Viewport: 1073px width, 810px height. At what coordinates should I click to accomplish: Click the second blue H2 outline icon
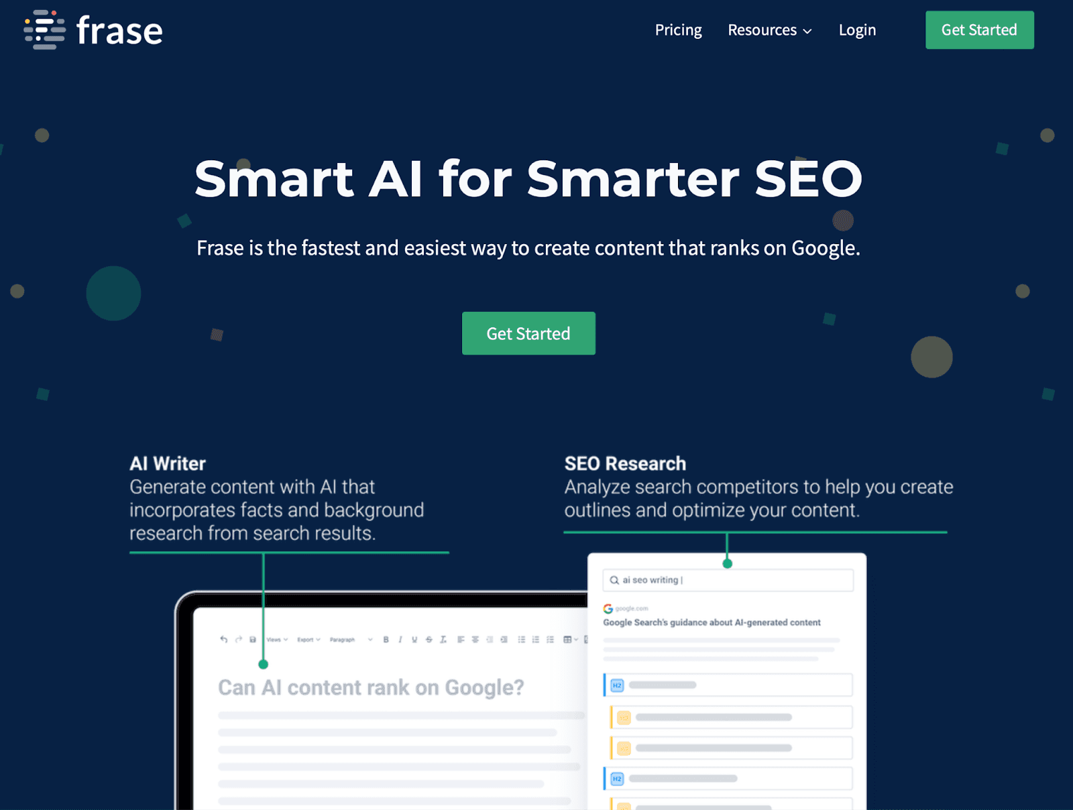tap(617, 778)
